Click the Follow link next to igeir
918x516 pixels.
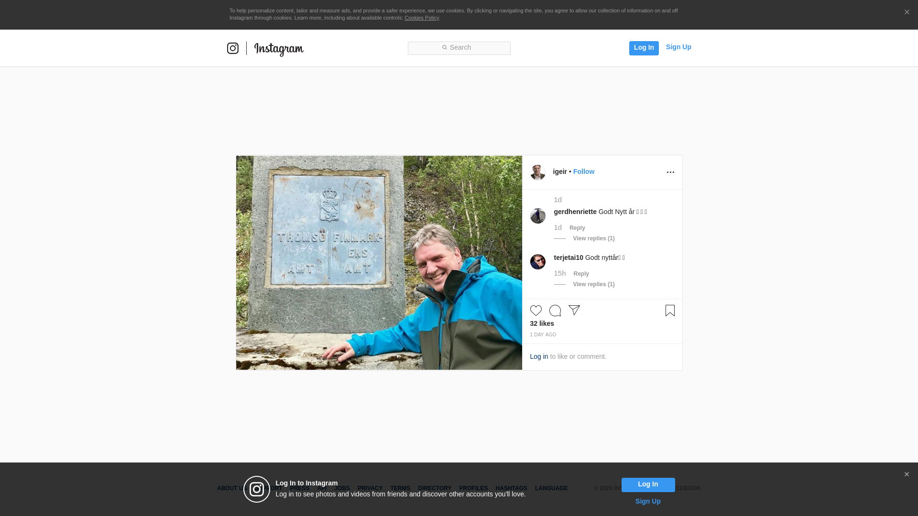click(583, 172)
